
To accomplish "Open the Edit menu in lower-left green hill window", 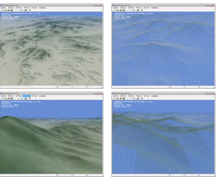I will pyautogui.click(x=11, y=96).
